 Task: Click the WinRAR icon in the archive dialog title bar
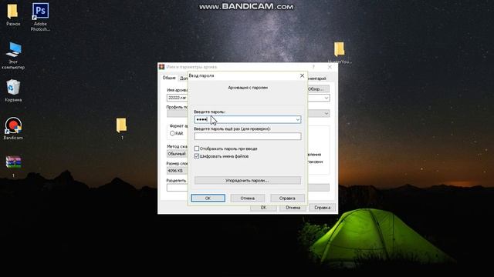pyautogui.click(x=161, y=67)
